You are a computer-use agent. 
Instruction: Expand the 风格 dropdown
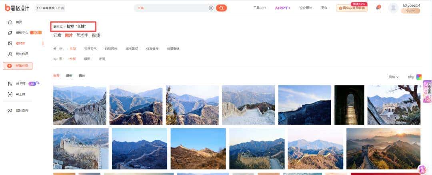click(394, 77)
